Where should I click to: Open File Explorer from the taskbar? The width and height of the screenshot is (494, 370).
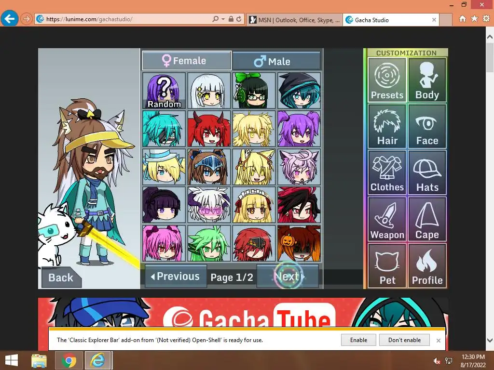(x=39, y=360)
